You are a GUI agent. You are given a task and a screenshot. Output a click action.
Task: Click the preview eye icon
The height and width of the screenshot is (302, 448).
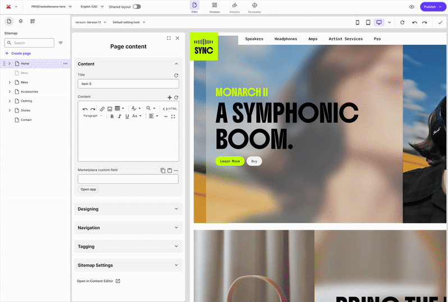412,7
